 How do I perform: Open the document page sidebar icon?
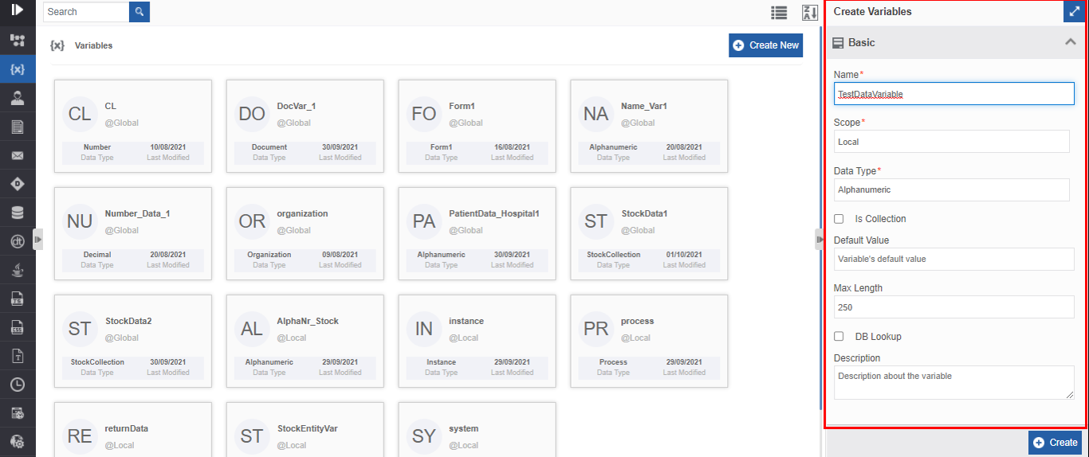point(18,127)
